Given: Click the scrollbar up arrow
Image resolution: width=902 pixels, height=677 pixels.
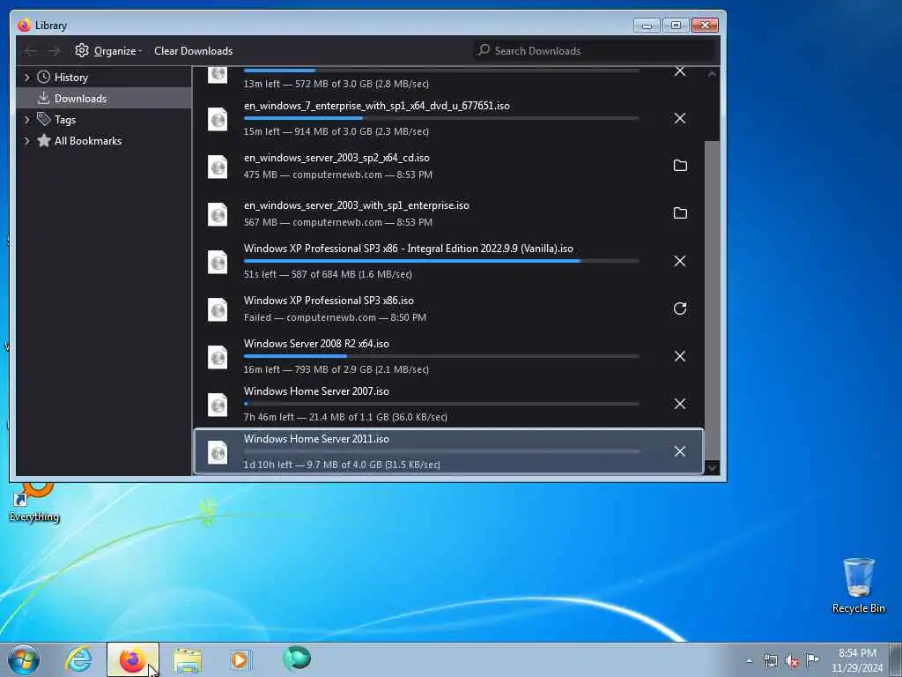Looking at the screenshot, I should click(x=712, y=74).
